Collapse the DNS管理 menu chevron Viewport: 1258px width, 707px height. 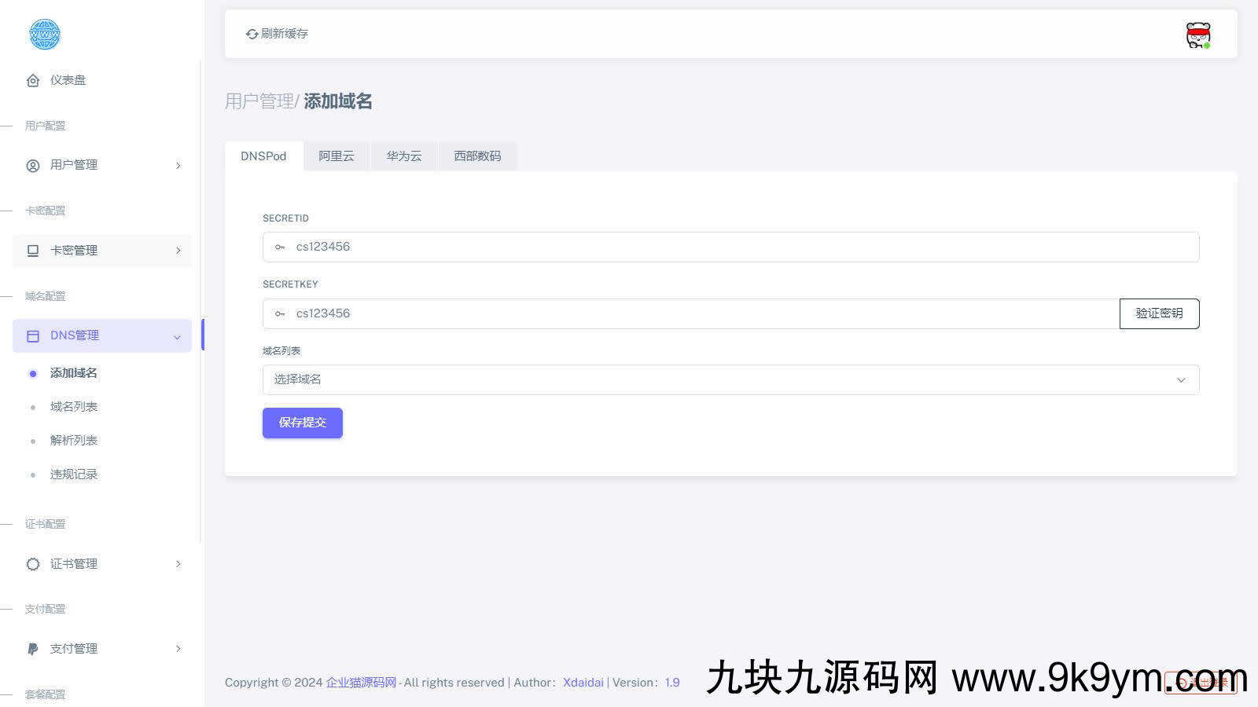click(177, 337)
